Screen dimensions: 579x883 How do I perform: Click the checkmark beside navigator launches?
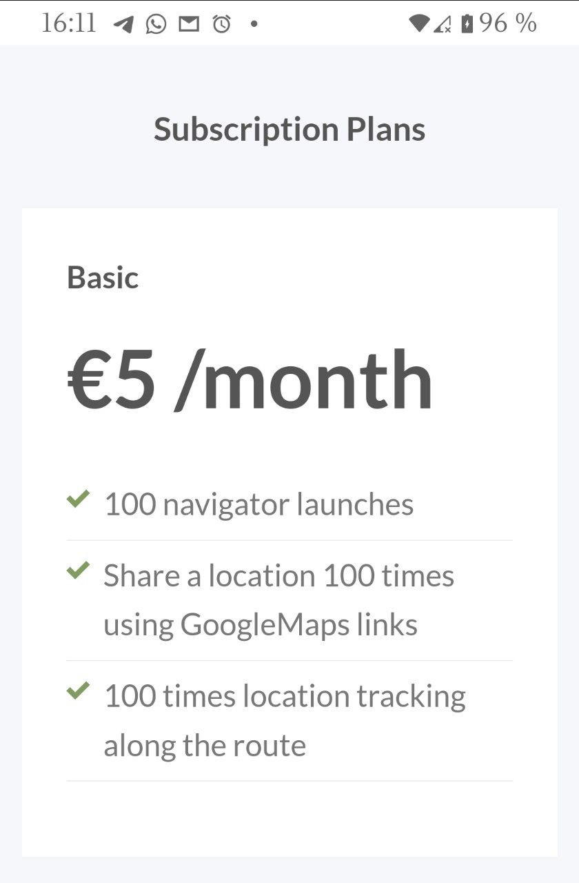point(79,498)
